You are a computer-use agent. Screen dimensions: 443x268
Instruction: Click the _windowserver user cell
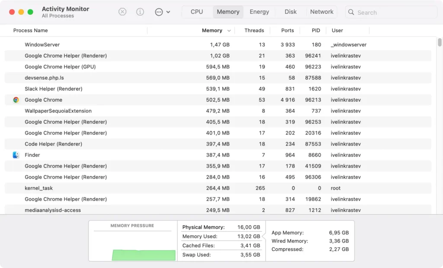coord(349,45)
